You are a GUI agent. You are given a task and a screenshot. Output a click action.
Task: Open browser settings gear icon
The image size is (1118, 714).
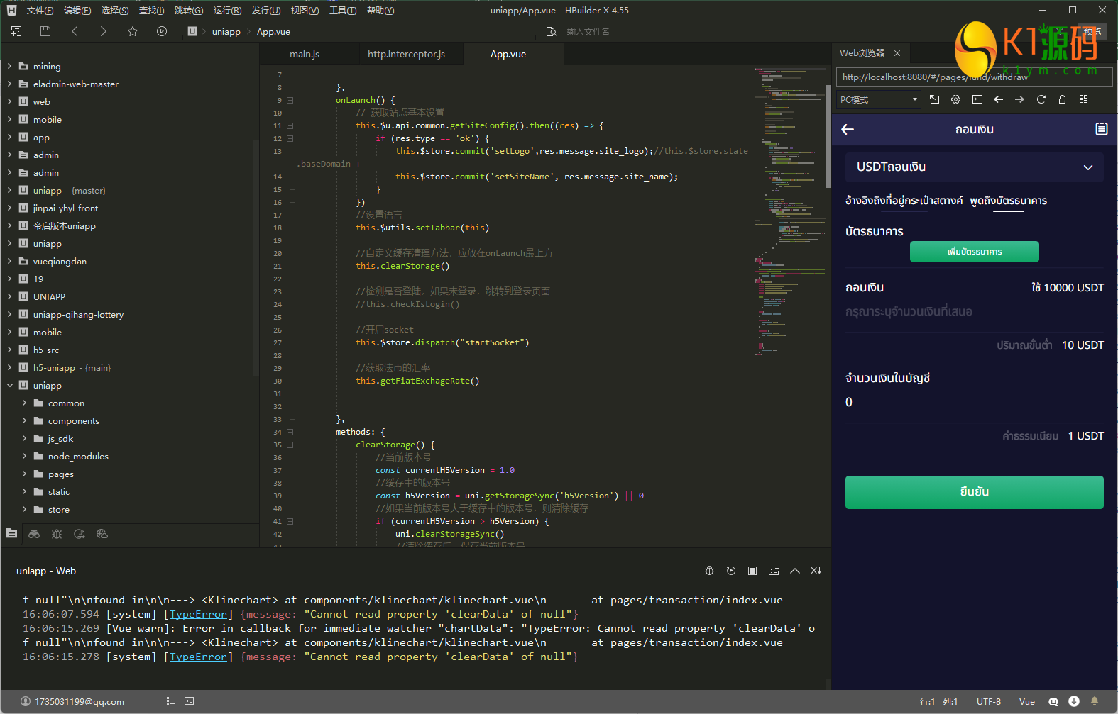point(955,99)
